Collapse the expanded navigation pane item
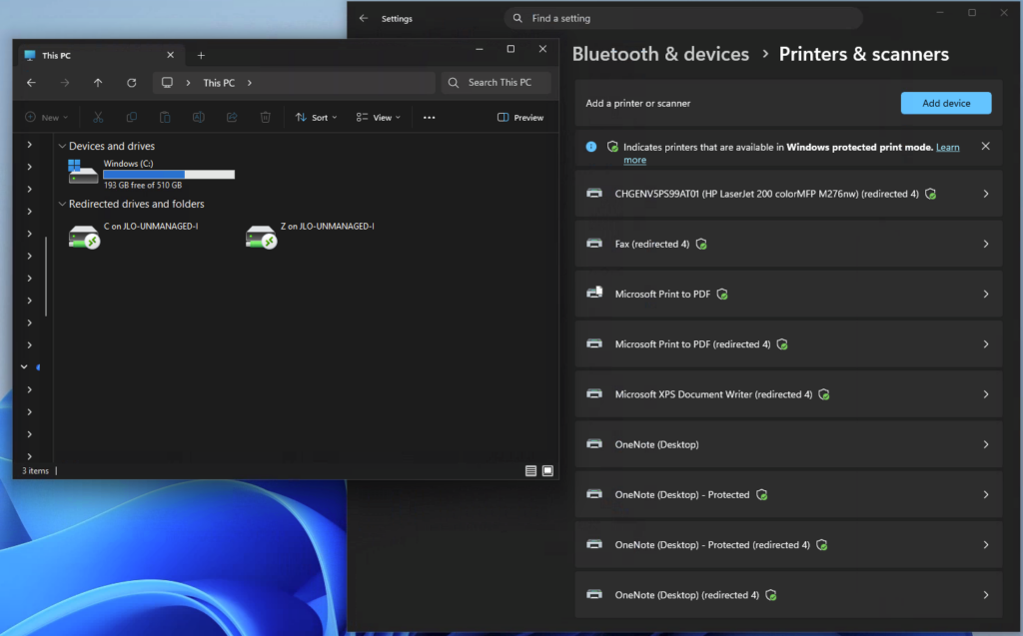Screen dimensions: 1023x636 (24, 367)
